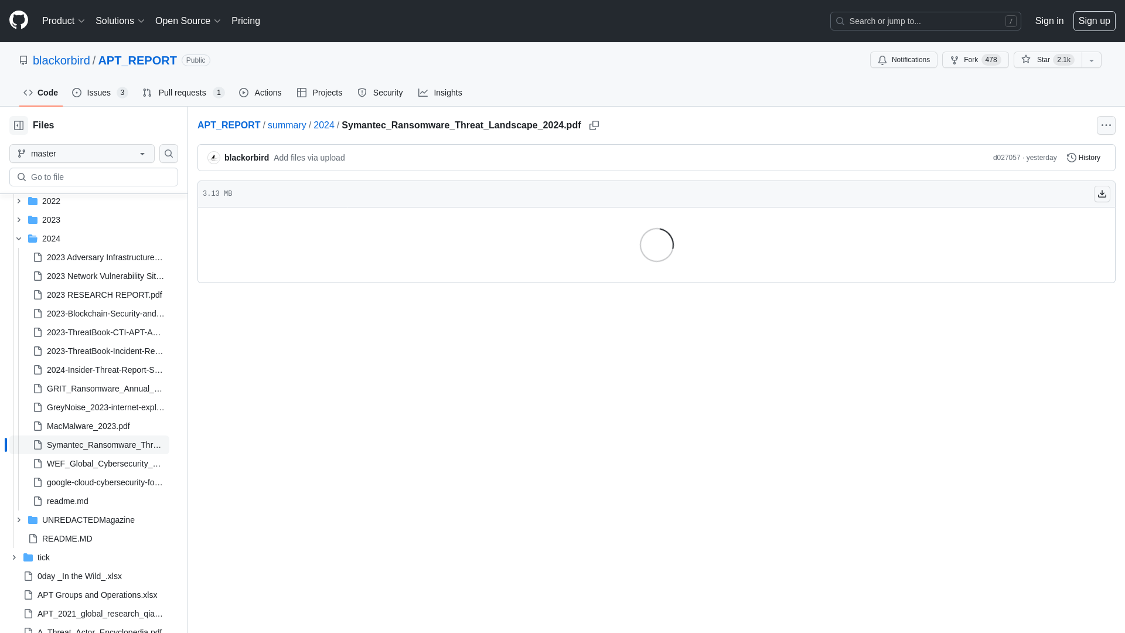Select the 2023 Adversary Infrastructure file

tap(105, 257)
